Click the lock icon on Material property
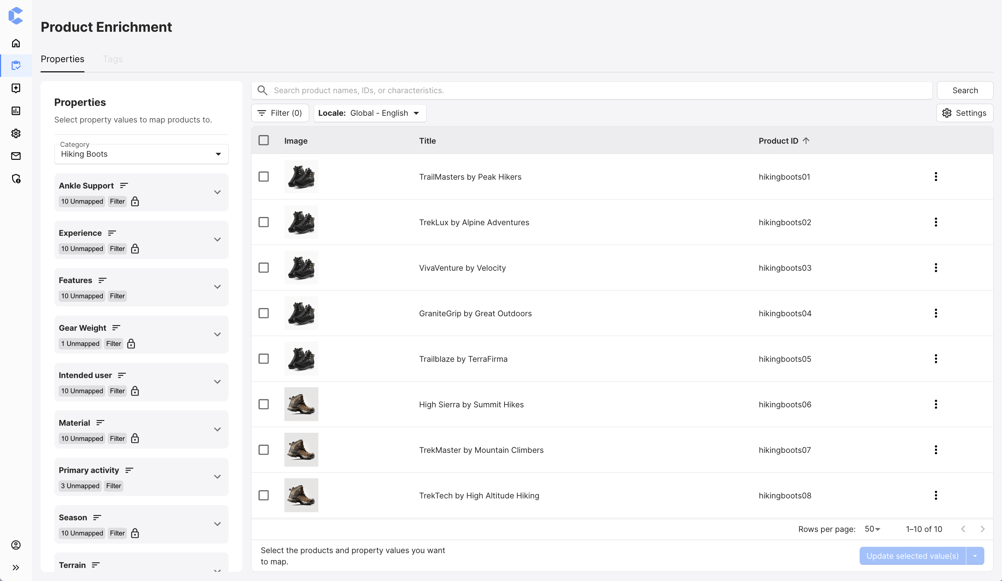This screenshot has width=1002, height=581. point(135,438)
